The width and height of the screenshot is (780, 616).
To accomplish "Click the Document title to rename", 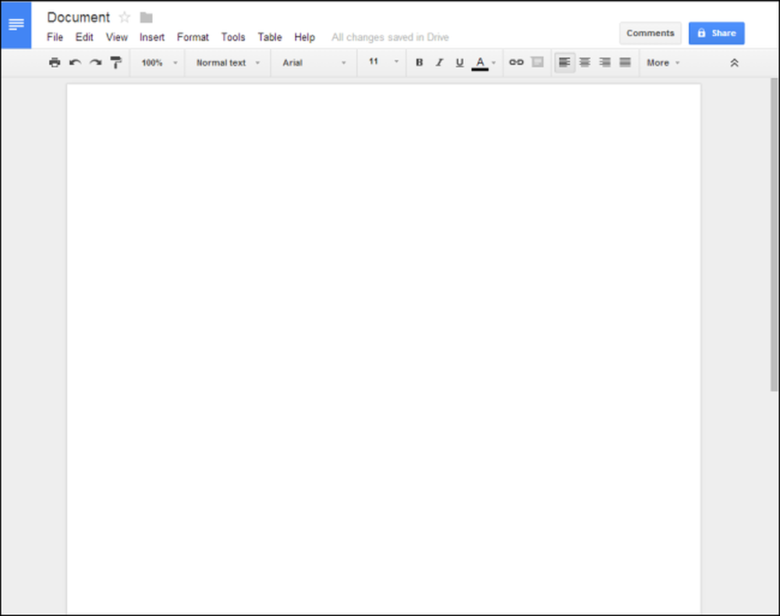I will click(x=78, y=17).
